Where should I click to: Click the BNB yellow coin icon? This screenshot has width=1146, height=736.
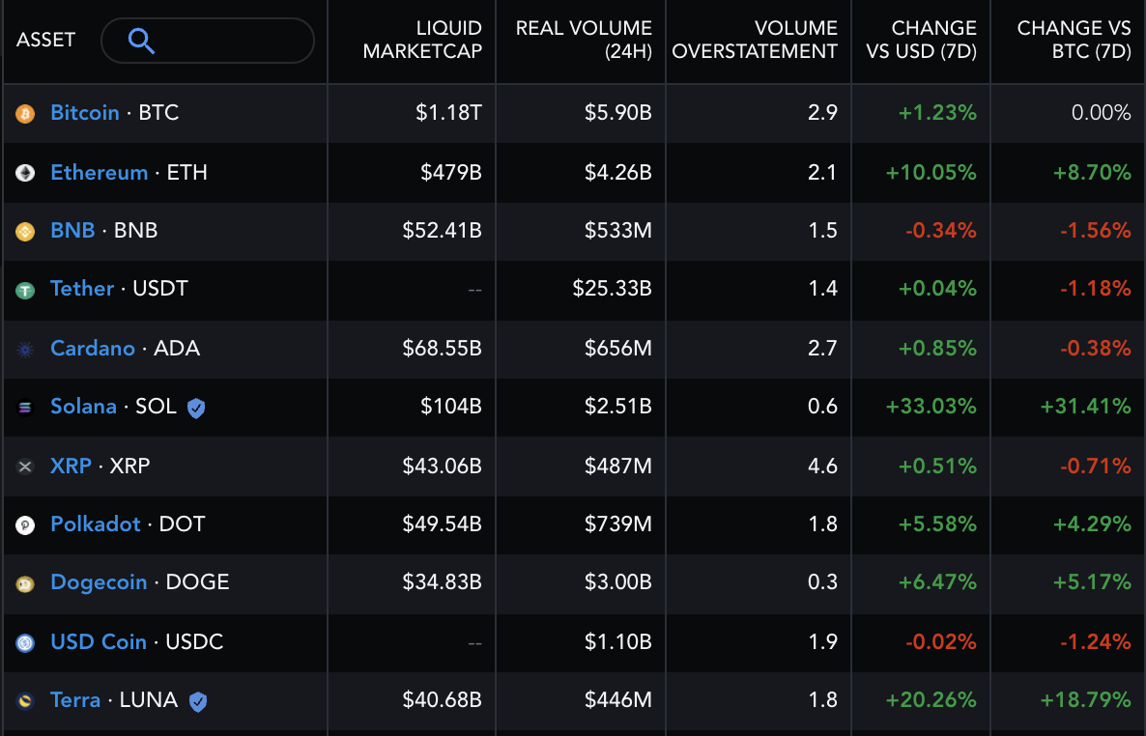click(25, 231)
